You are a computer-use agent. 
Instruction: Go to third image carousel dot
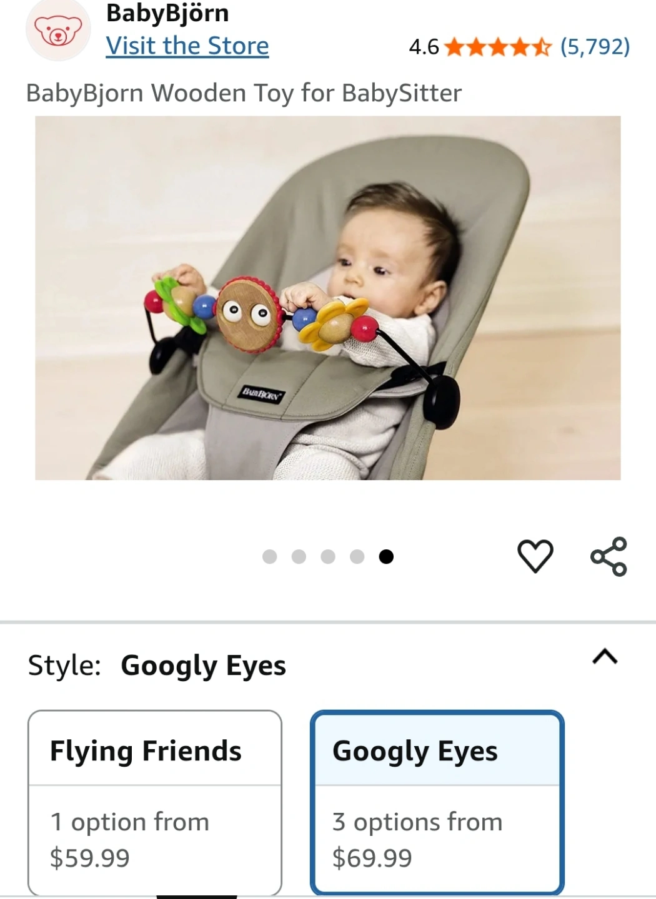click(328, 556)
